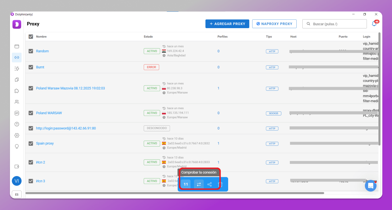This screenshot has width=392, height=210.
Task: Open the help question mark icon
Action: tap(17, 124)
